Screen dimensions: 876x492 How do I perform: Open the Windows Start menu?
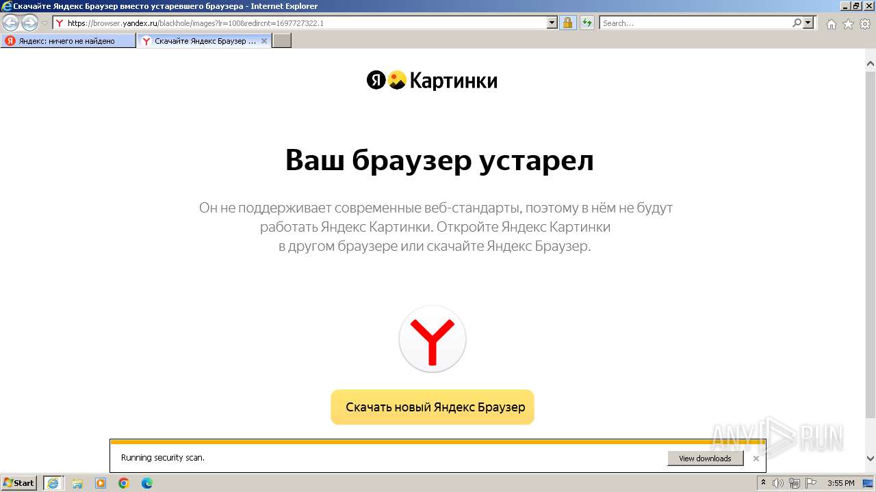19,483
